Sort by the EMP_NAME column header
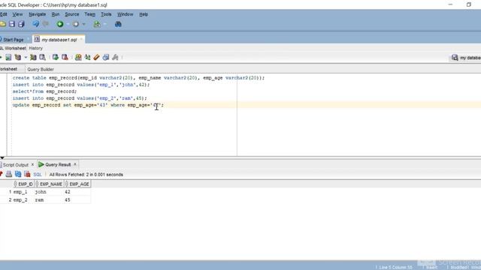The width and height of the screenshot is (481, 270). click(49, 184)
